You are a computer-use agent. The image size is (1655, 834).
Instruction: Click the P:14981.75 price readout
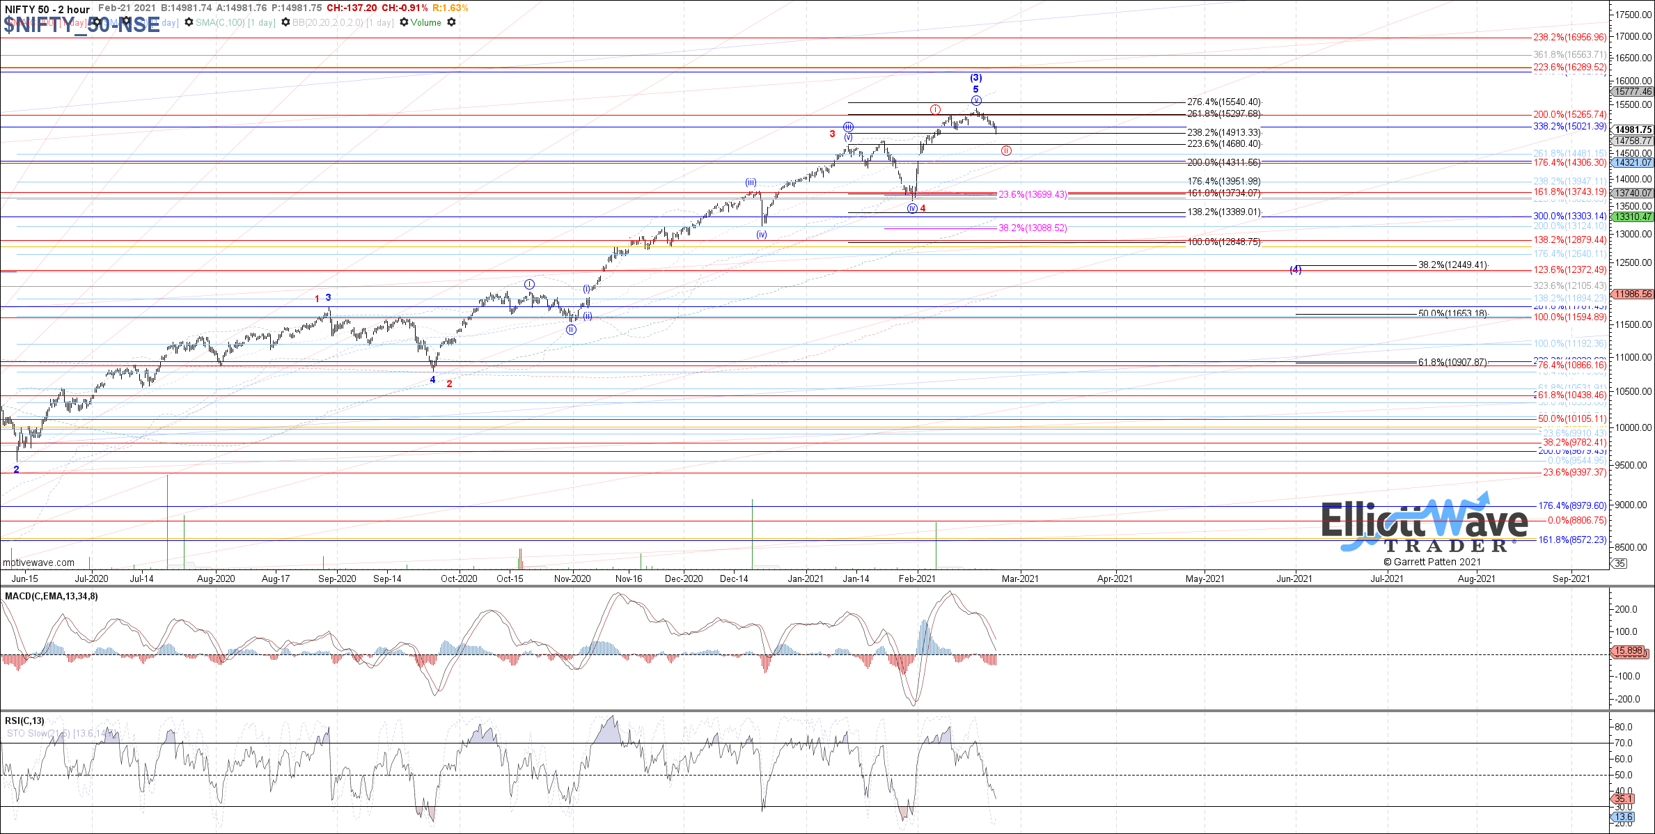[x=296, y=8]
